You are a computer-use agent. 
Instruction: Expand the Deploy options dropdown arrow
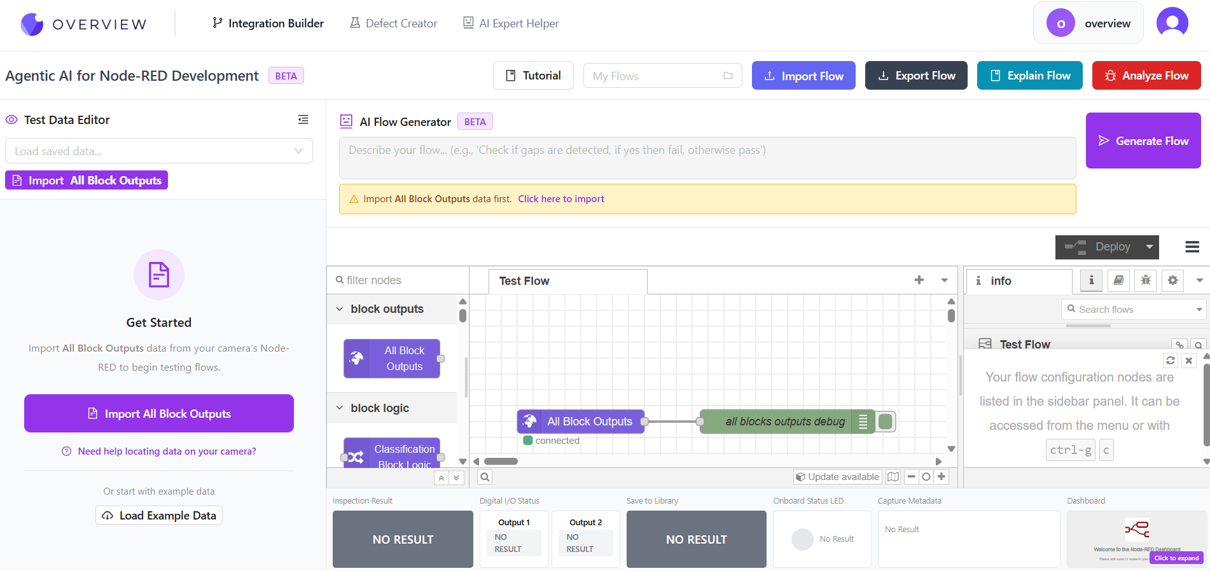[x=1149, y=247]
